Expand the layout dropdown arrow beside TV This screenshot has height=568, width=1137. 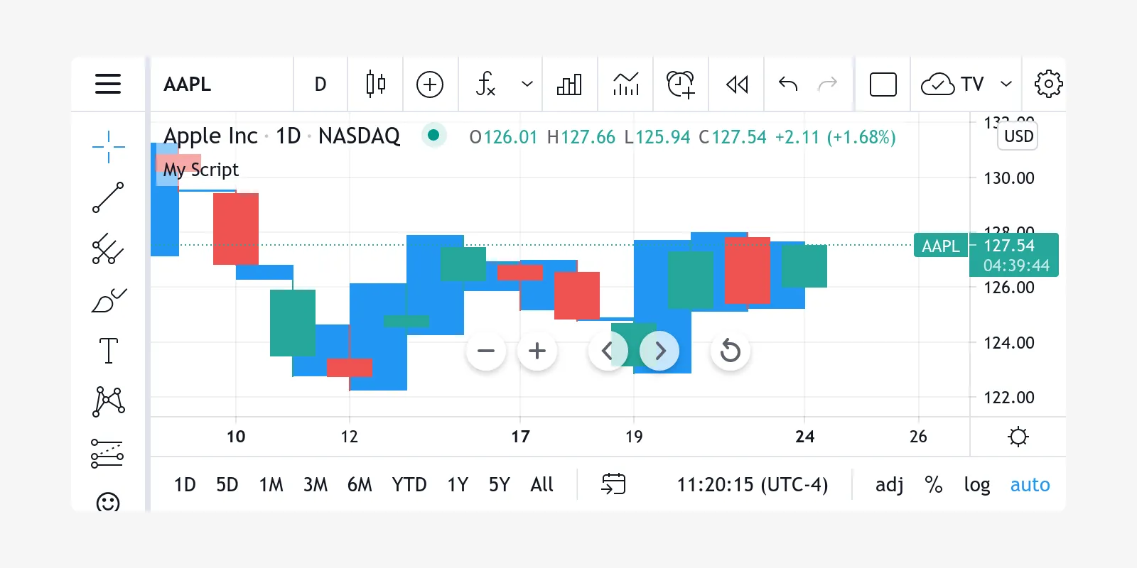(x=1006, y=84)
